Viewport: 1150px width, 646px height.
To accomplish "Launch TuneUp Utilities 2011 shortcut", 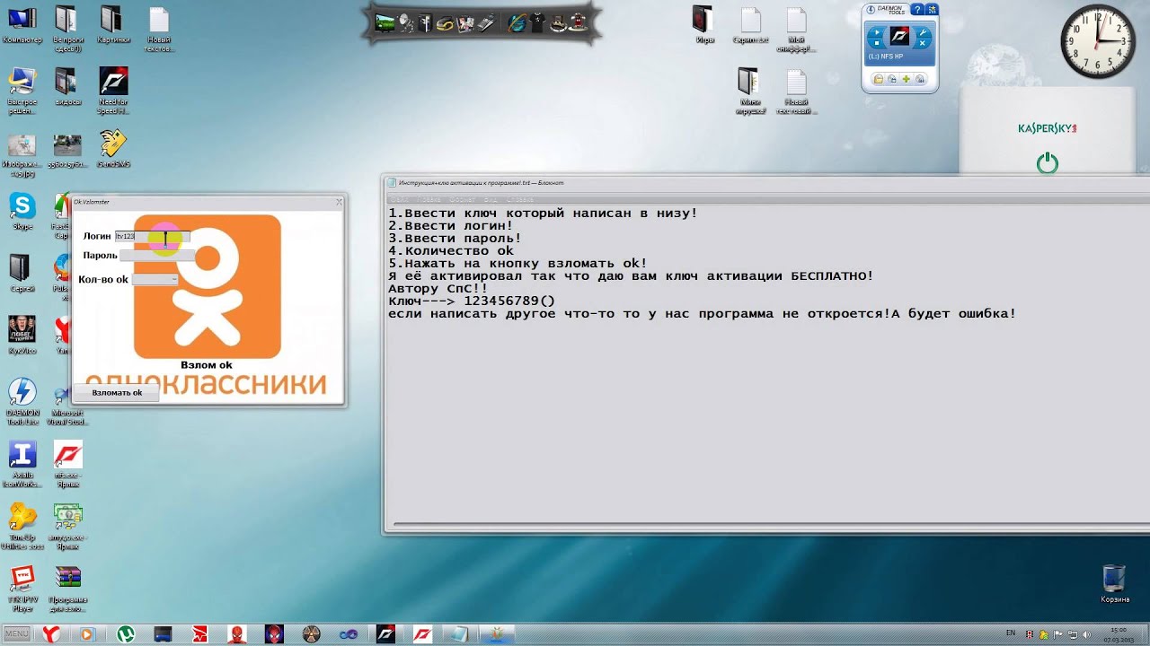I will coord(22,526).
